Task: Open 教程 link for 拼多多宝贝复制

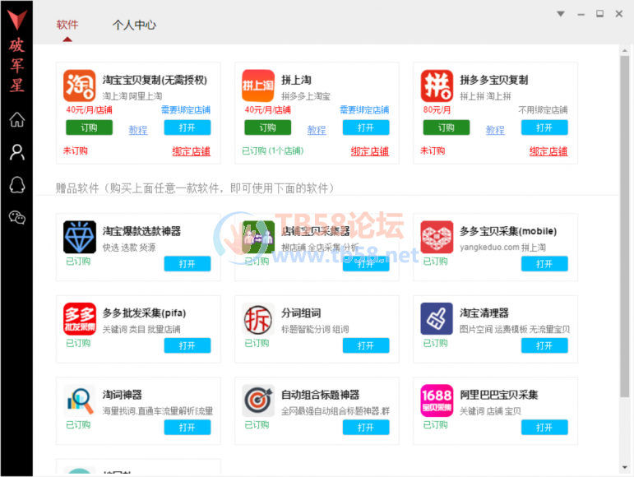Action: tap(495, 130)
